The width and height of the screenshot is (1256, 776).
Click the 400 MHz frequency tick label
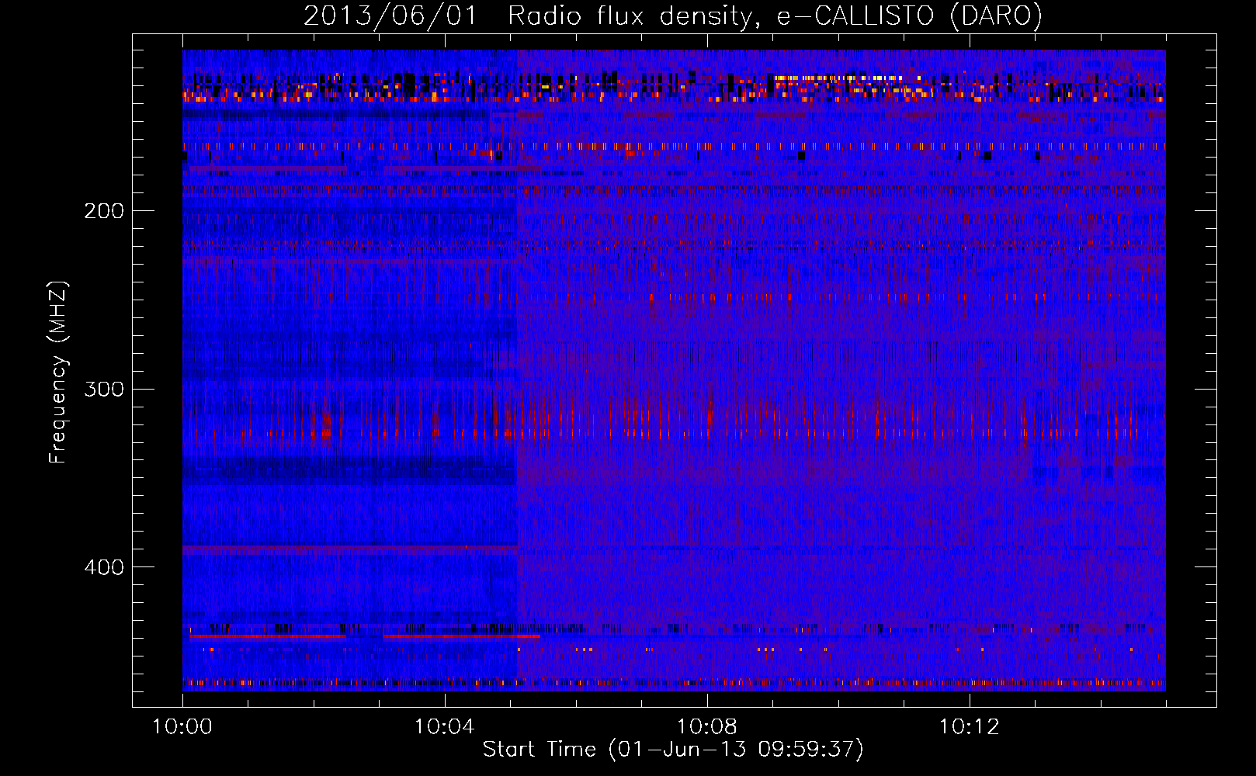tap(104, 567)
